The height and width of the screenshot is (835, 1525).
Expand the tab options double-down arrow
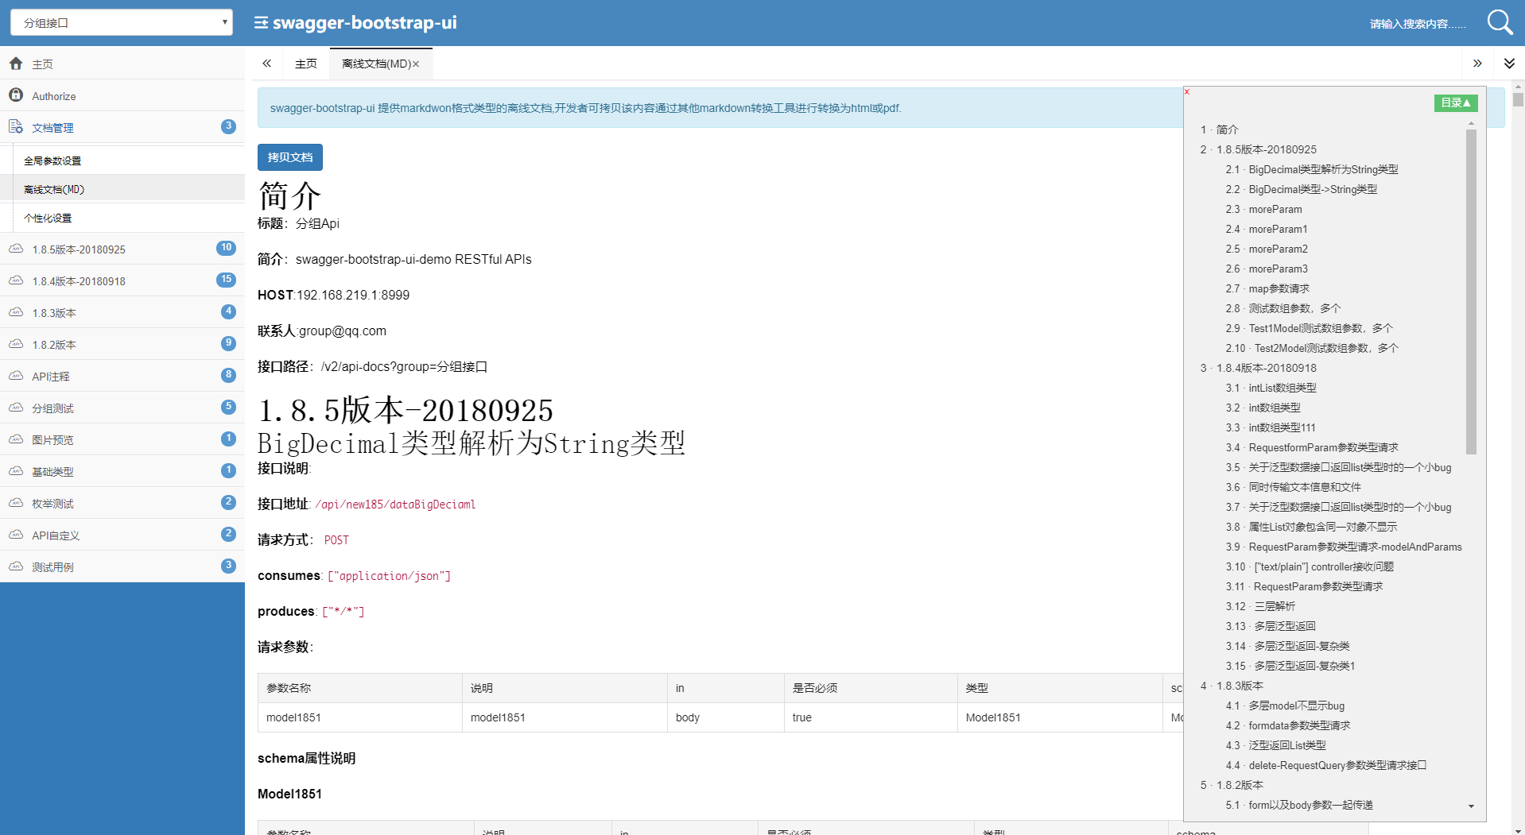coord(1509,64)
